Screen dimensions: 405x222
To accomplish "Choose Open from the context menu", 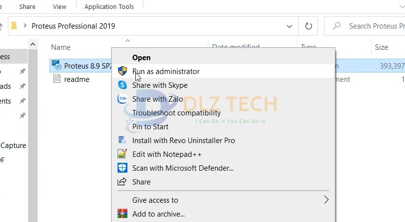I will coord(141,58).
